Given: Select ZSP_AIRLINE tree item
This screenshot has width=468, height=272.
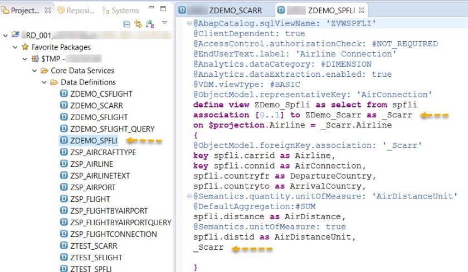Looking at the screenshot, I should (91, 164).
